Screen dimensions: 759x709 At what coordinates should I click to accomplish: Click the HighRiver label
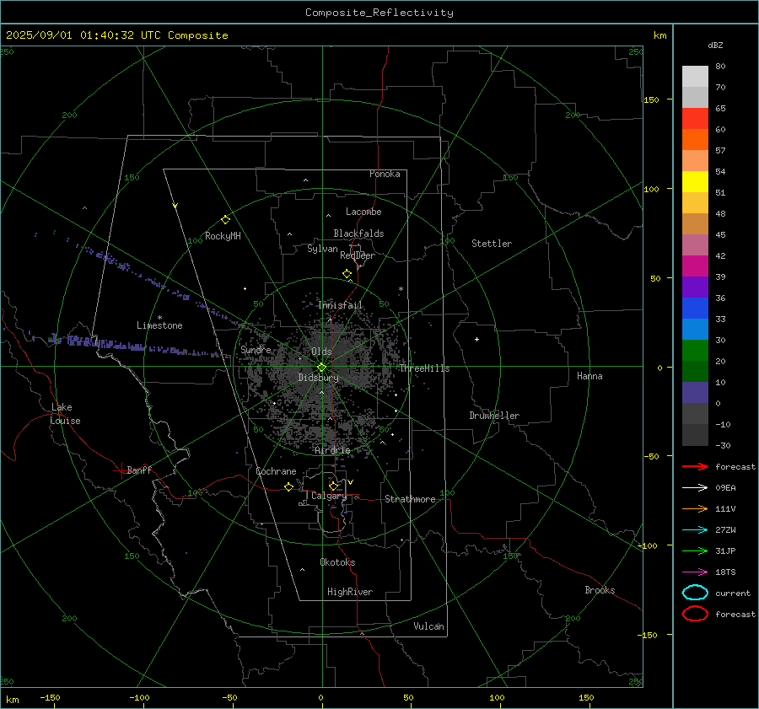coord(350,592)
